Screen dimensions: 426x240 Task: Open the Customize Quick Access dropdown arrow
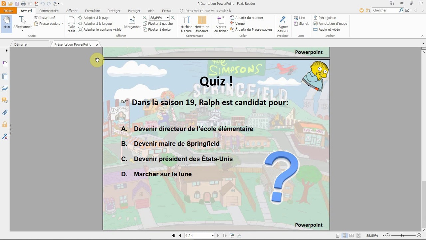coord(62,4)
